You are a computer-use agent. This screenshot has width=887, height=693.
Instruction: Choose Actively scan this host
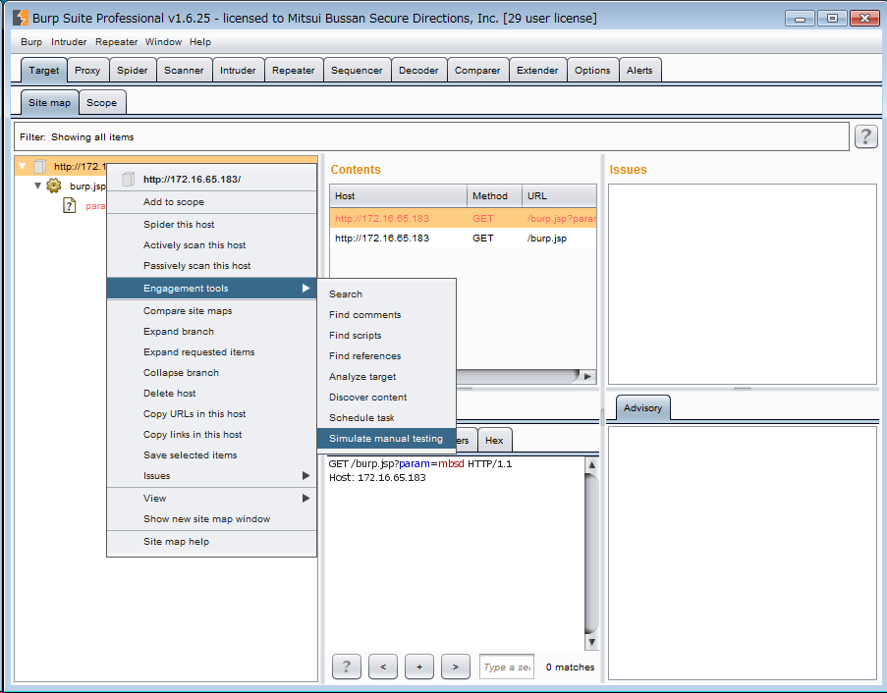pos(211,244)
